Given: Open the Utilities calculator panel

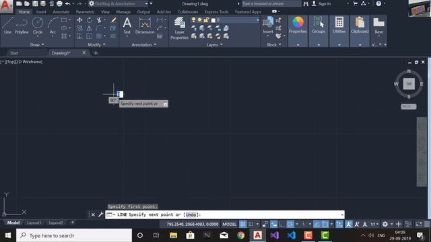Looking at the screenshot, I should (339, 26).
